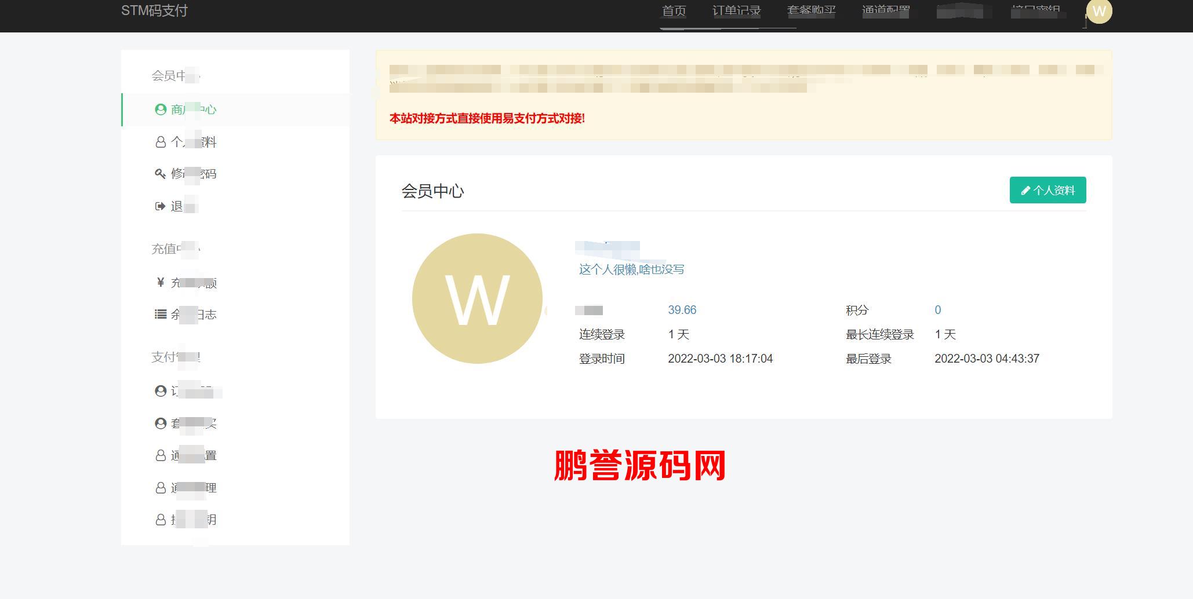
Task: Click the 积分 value 0
Action: point(937,310)
